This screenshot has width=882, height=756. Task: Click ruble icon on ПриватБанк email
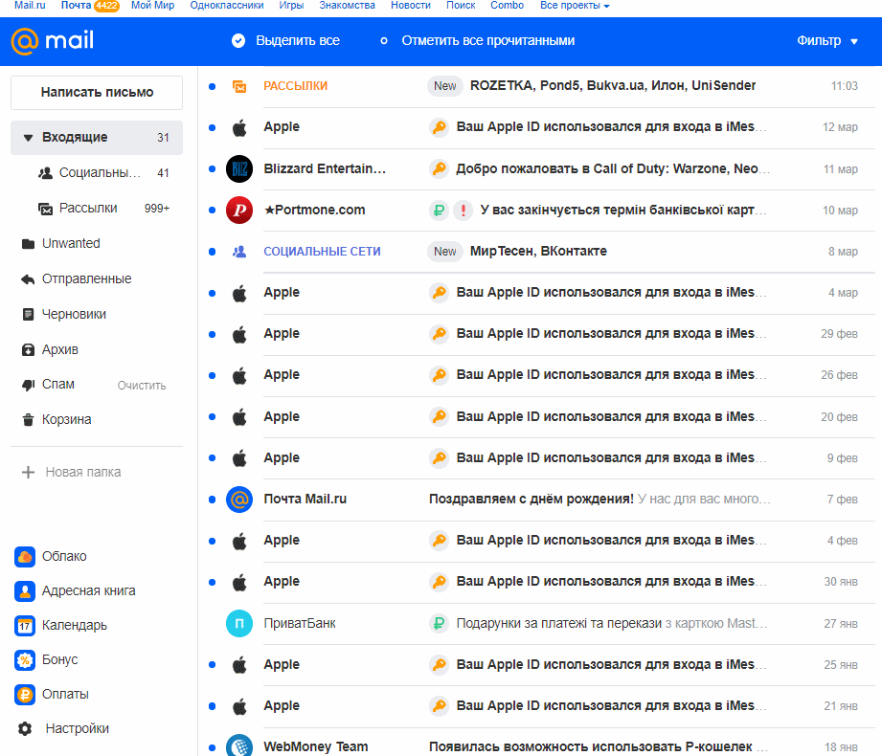439,623
